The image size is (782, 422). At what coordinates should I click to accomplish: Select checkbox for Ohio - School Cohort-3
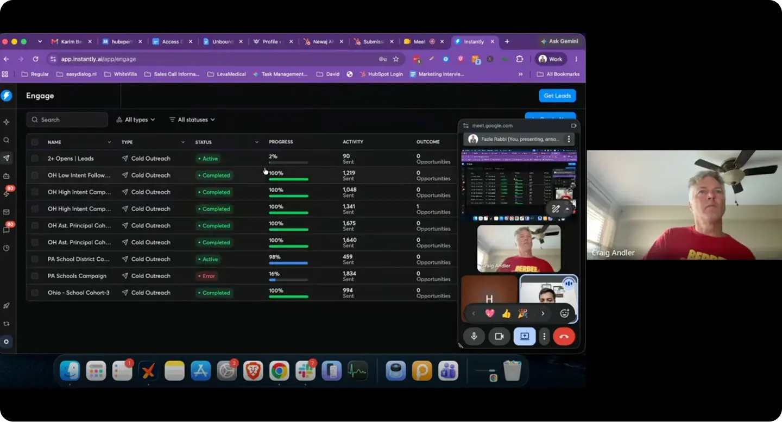(35, 293)
